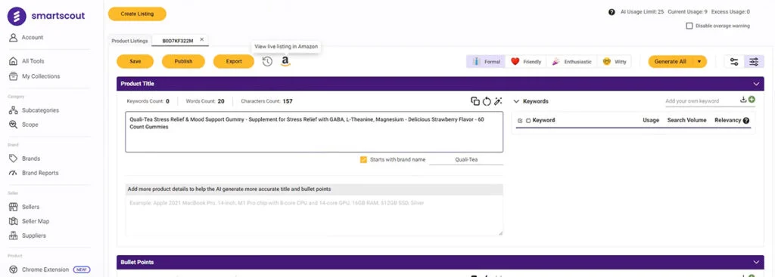
Task: Edit the Quali-Tea brand name field
Action: (x=466, y=160)
